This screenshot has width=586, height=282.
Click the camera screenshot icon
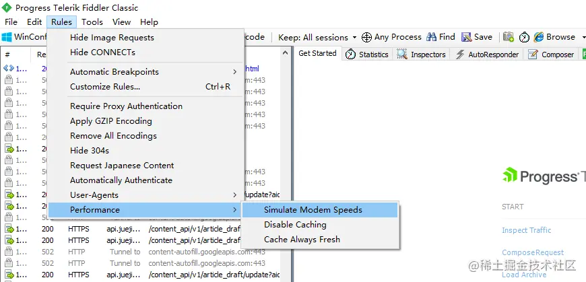pos(508,37)
